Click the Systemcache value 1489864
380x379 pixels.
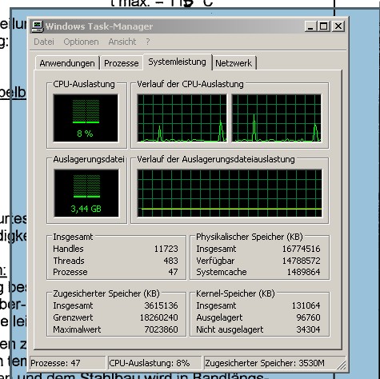(303, 272)
